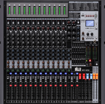The height and width of the screenshot is (104, 105).
Task: Click the left black encoder knob below the LCD
Action: pos(88,34)
